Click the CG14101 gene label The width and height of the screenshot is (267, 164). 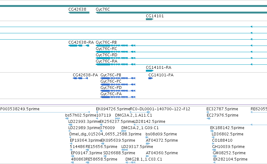point(155,16)
